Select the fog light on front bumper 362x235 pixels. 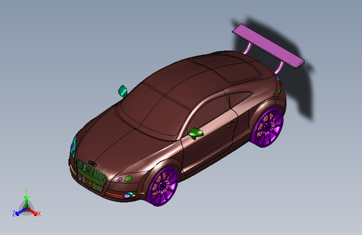point(128,195)
